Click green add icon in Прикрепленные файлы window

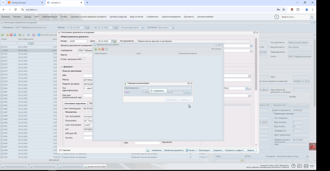pyautogui.click(x=96, y=49)
